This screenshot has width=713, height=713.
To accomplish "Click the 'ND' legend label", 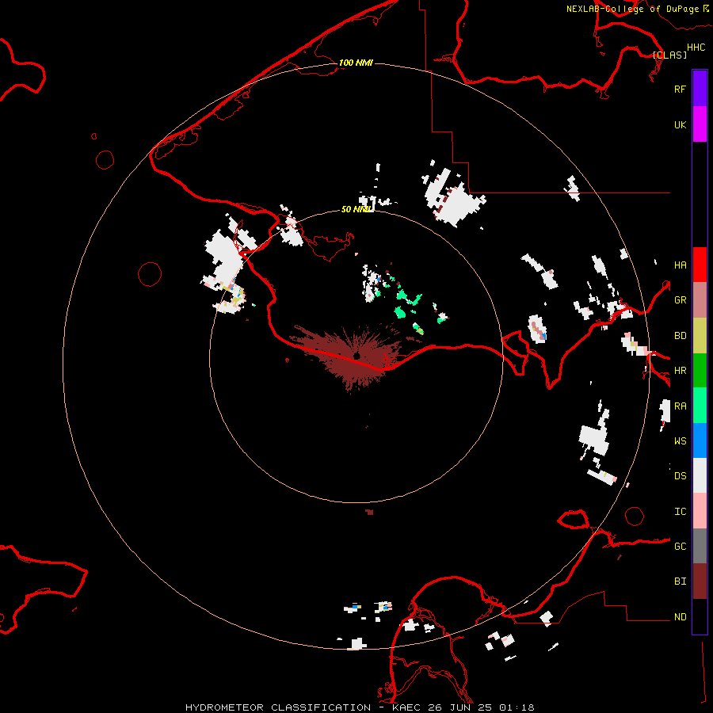I will (x=680, y=616).
